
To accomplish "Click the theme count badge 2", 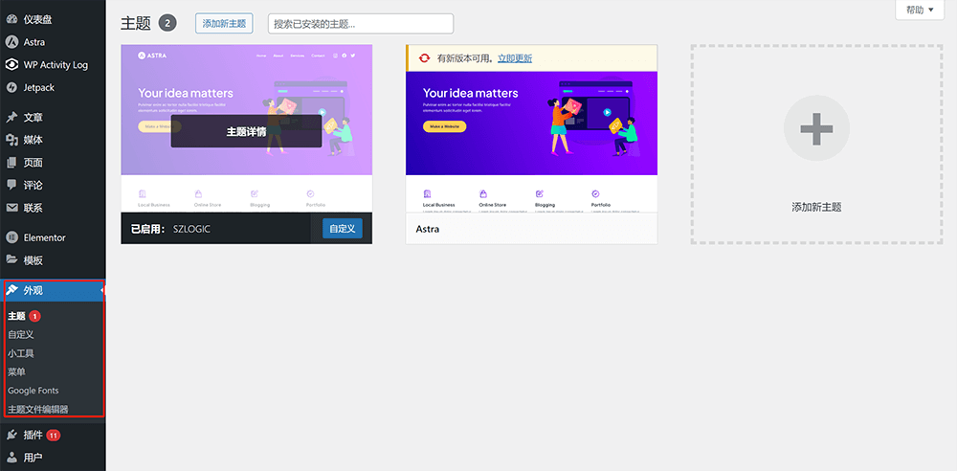I will click(167, 24).
